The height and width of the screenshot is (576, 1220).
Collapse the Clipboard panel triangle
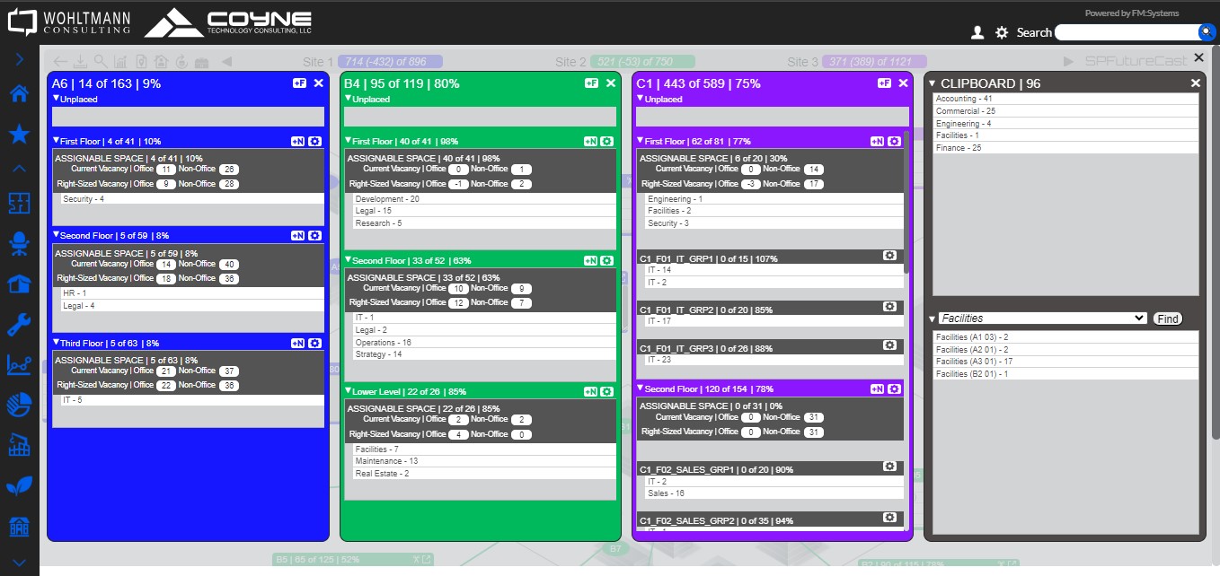coord(932,83)
